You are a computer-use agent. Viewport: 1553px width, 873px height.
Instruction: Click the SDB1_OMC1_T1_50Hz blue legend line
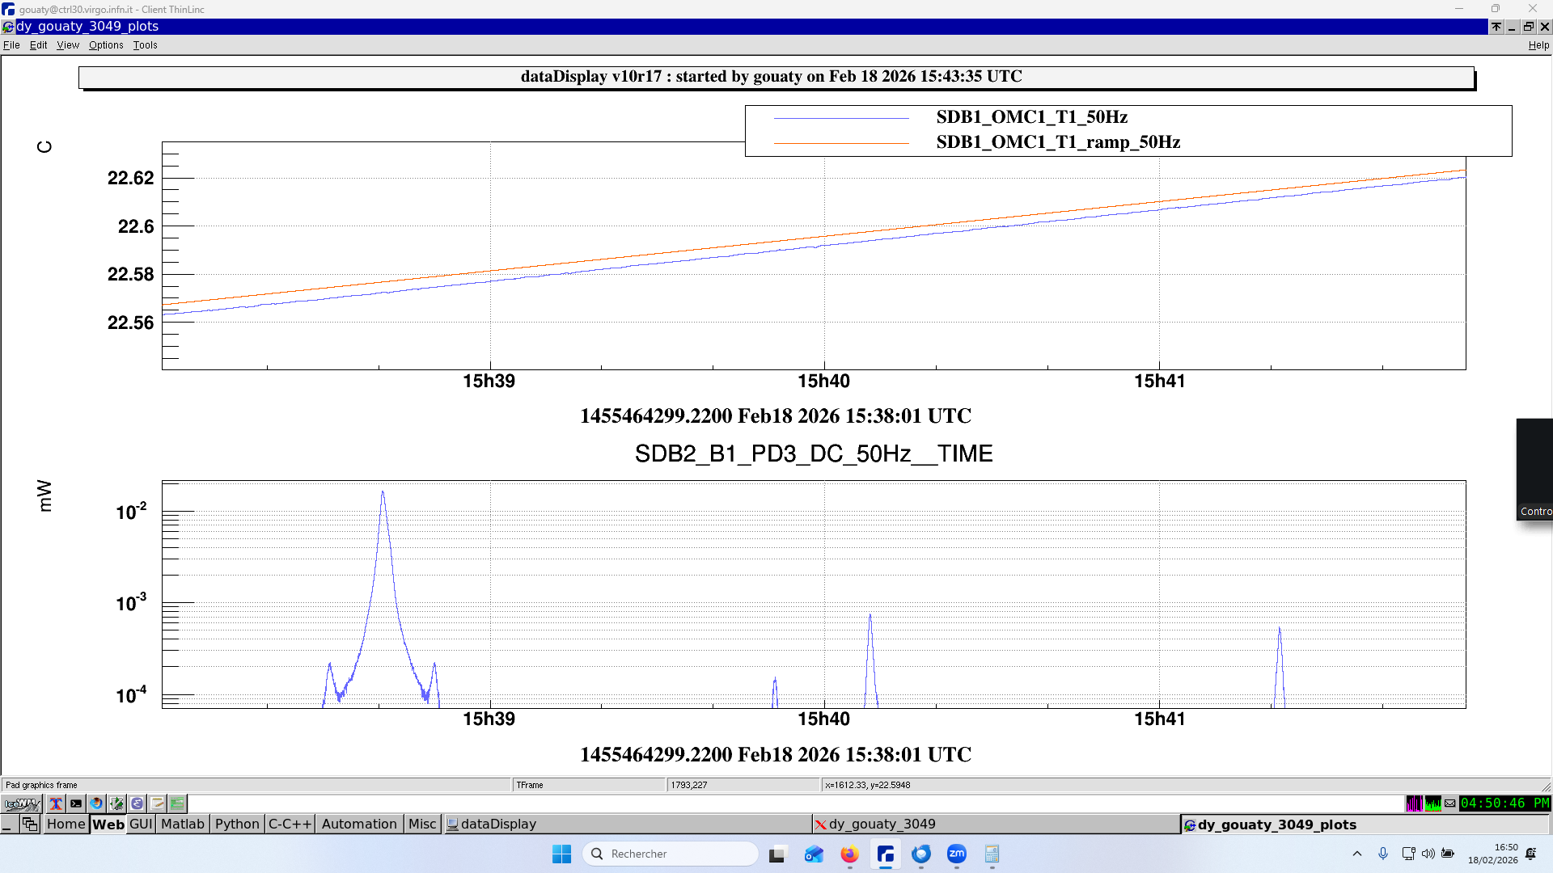pyautogui.click(x=841, y=118)
